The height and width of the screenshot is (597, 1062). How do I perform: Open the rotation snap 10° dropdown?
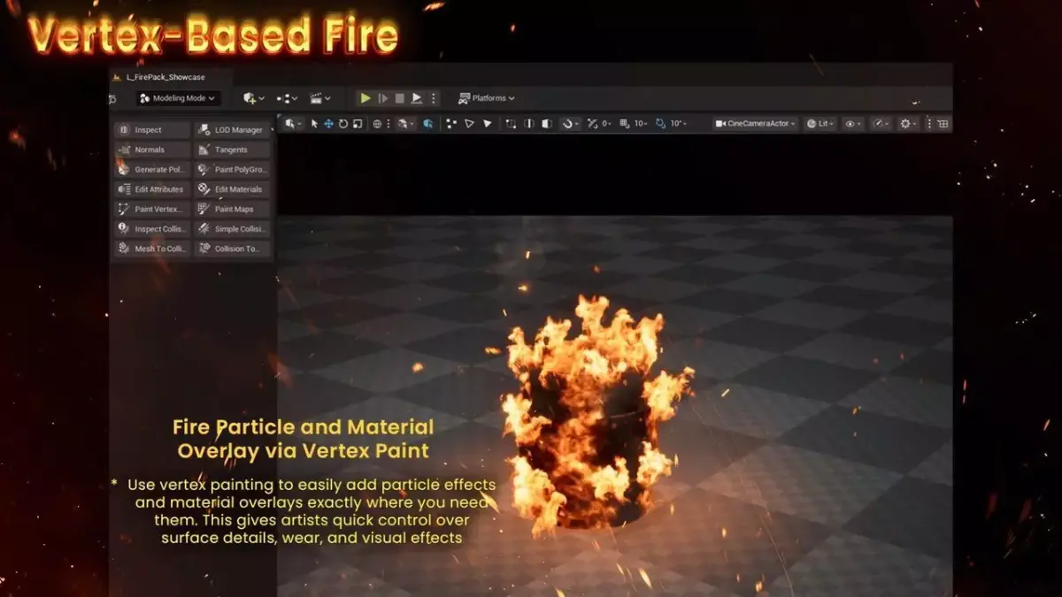click(x=678, y=124)
